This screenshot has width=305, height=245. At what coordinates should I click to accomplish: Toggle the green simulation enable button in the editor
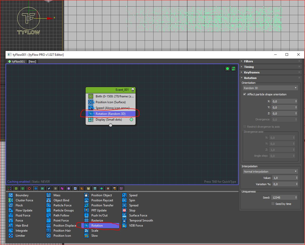click(x=227, y=69)
